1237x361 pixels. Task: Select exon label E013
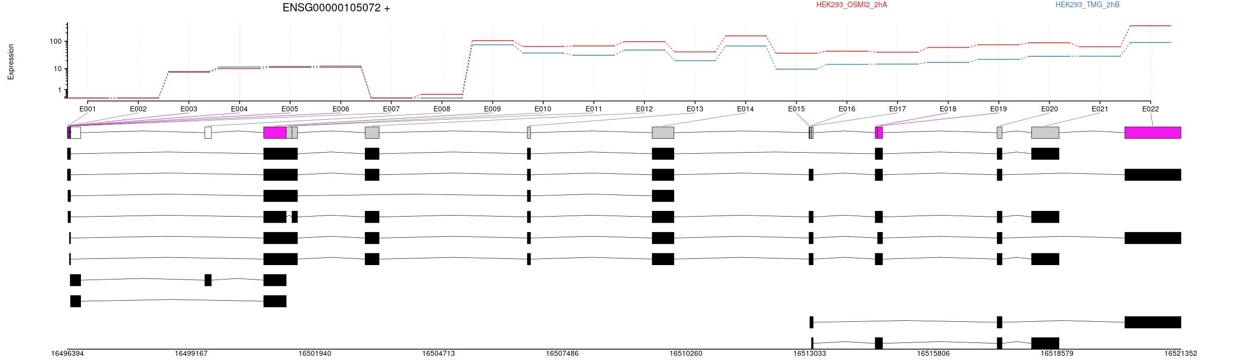[695, 109]
